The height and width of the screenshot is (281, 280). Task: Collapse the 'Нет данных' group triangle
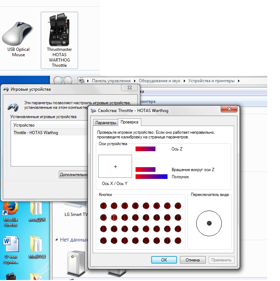(x=56, y=240)
